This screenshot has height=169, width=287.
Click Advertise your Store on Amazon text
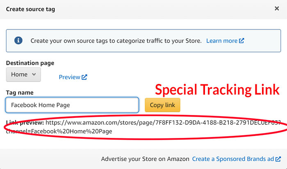coord(145,159)
